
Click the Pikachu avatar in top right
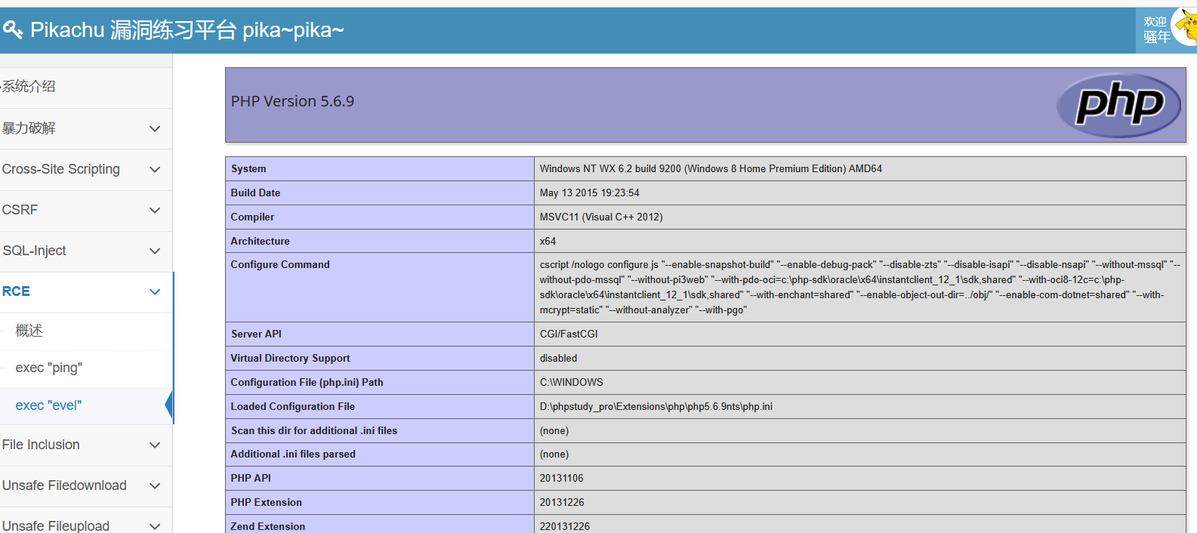coord(1186,26)
